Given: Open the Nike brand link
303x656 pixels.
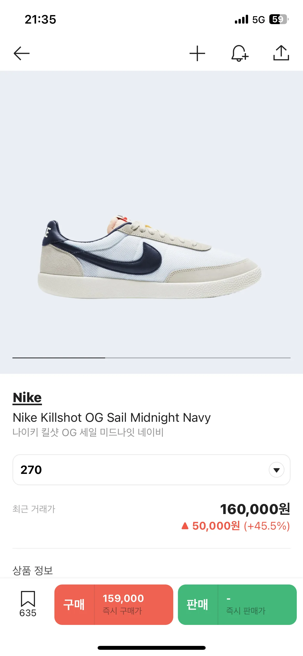Looking at the screenshot, I should pyautogui.click(x=27, y=397).
